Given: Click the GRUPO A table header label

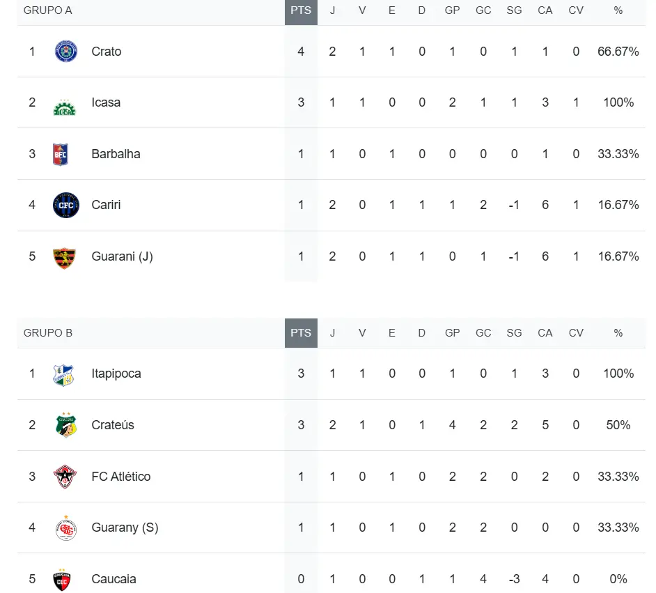Looking at the screenshot, I should (x=47, y=11).
